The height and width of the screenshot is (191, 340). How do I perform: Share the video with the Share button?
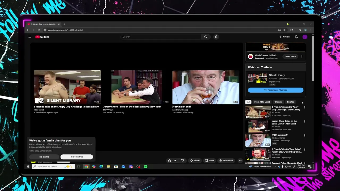pyautogui.click(x=194, y=160)
